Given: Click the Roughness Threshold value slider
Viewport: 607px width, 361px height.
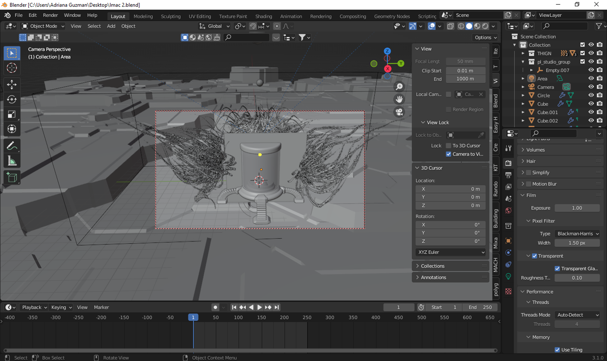Looking at the screenshot, I should click(577, 278).
